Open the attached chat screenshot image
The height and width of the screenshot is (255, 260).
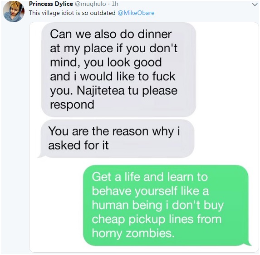(x=144, y=137)
